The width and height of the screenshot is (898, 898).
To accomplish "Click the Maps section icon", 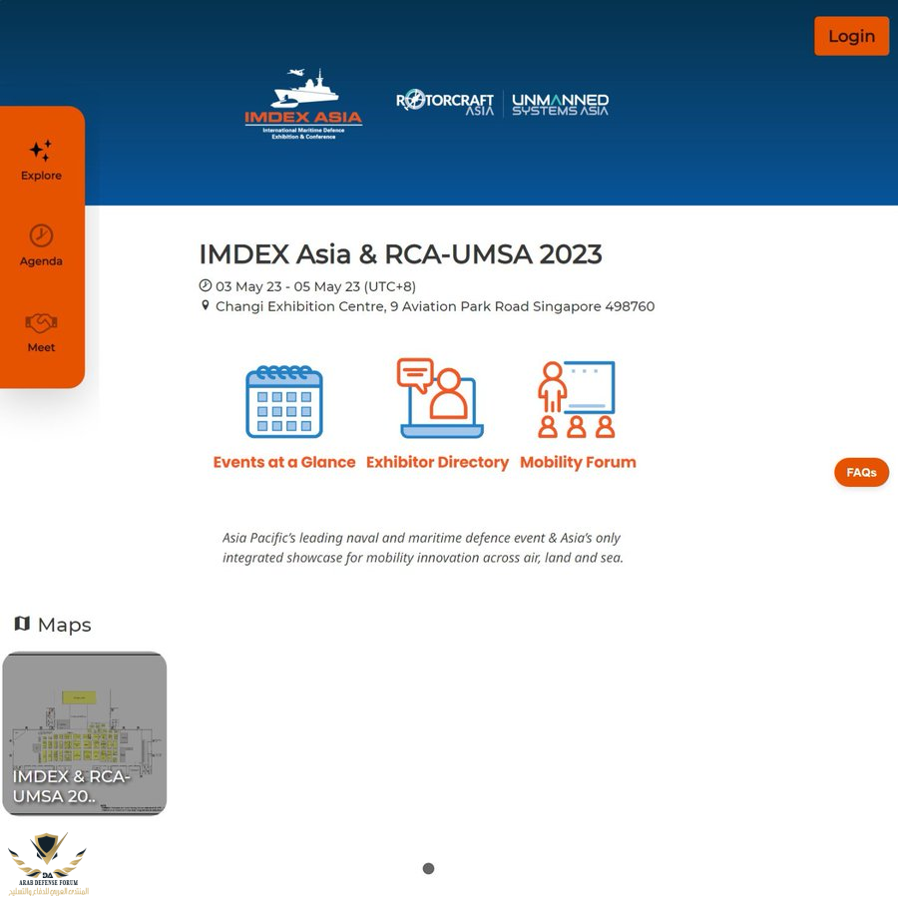I will click(x=22, y=623).
